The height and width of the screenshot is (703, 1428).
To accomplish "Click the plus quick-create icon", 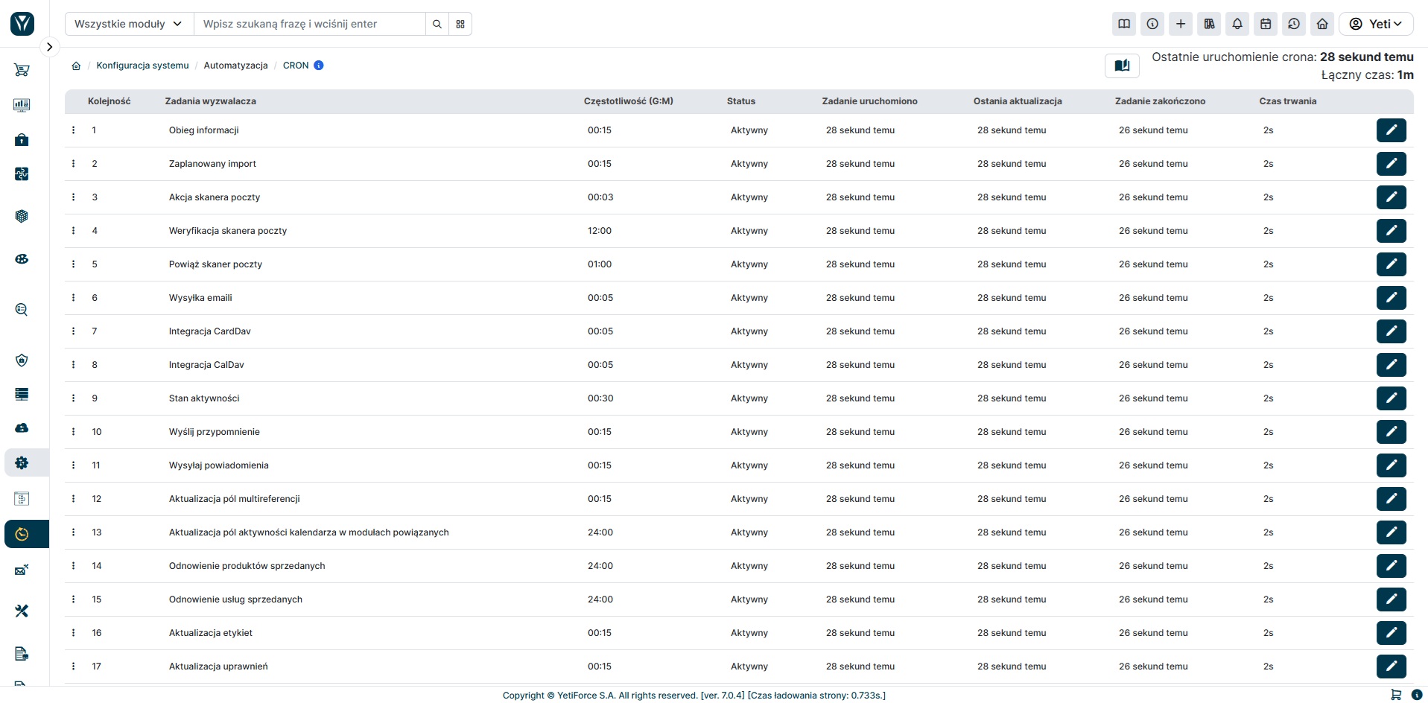I will coord(1181,24).
